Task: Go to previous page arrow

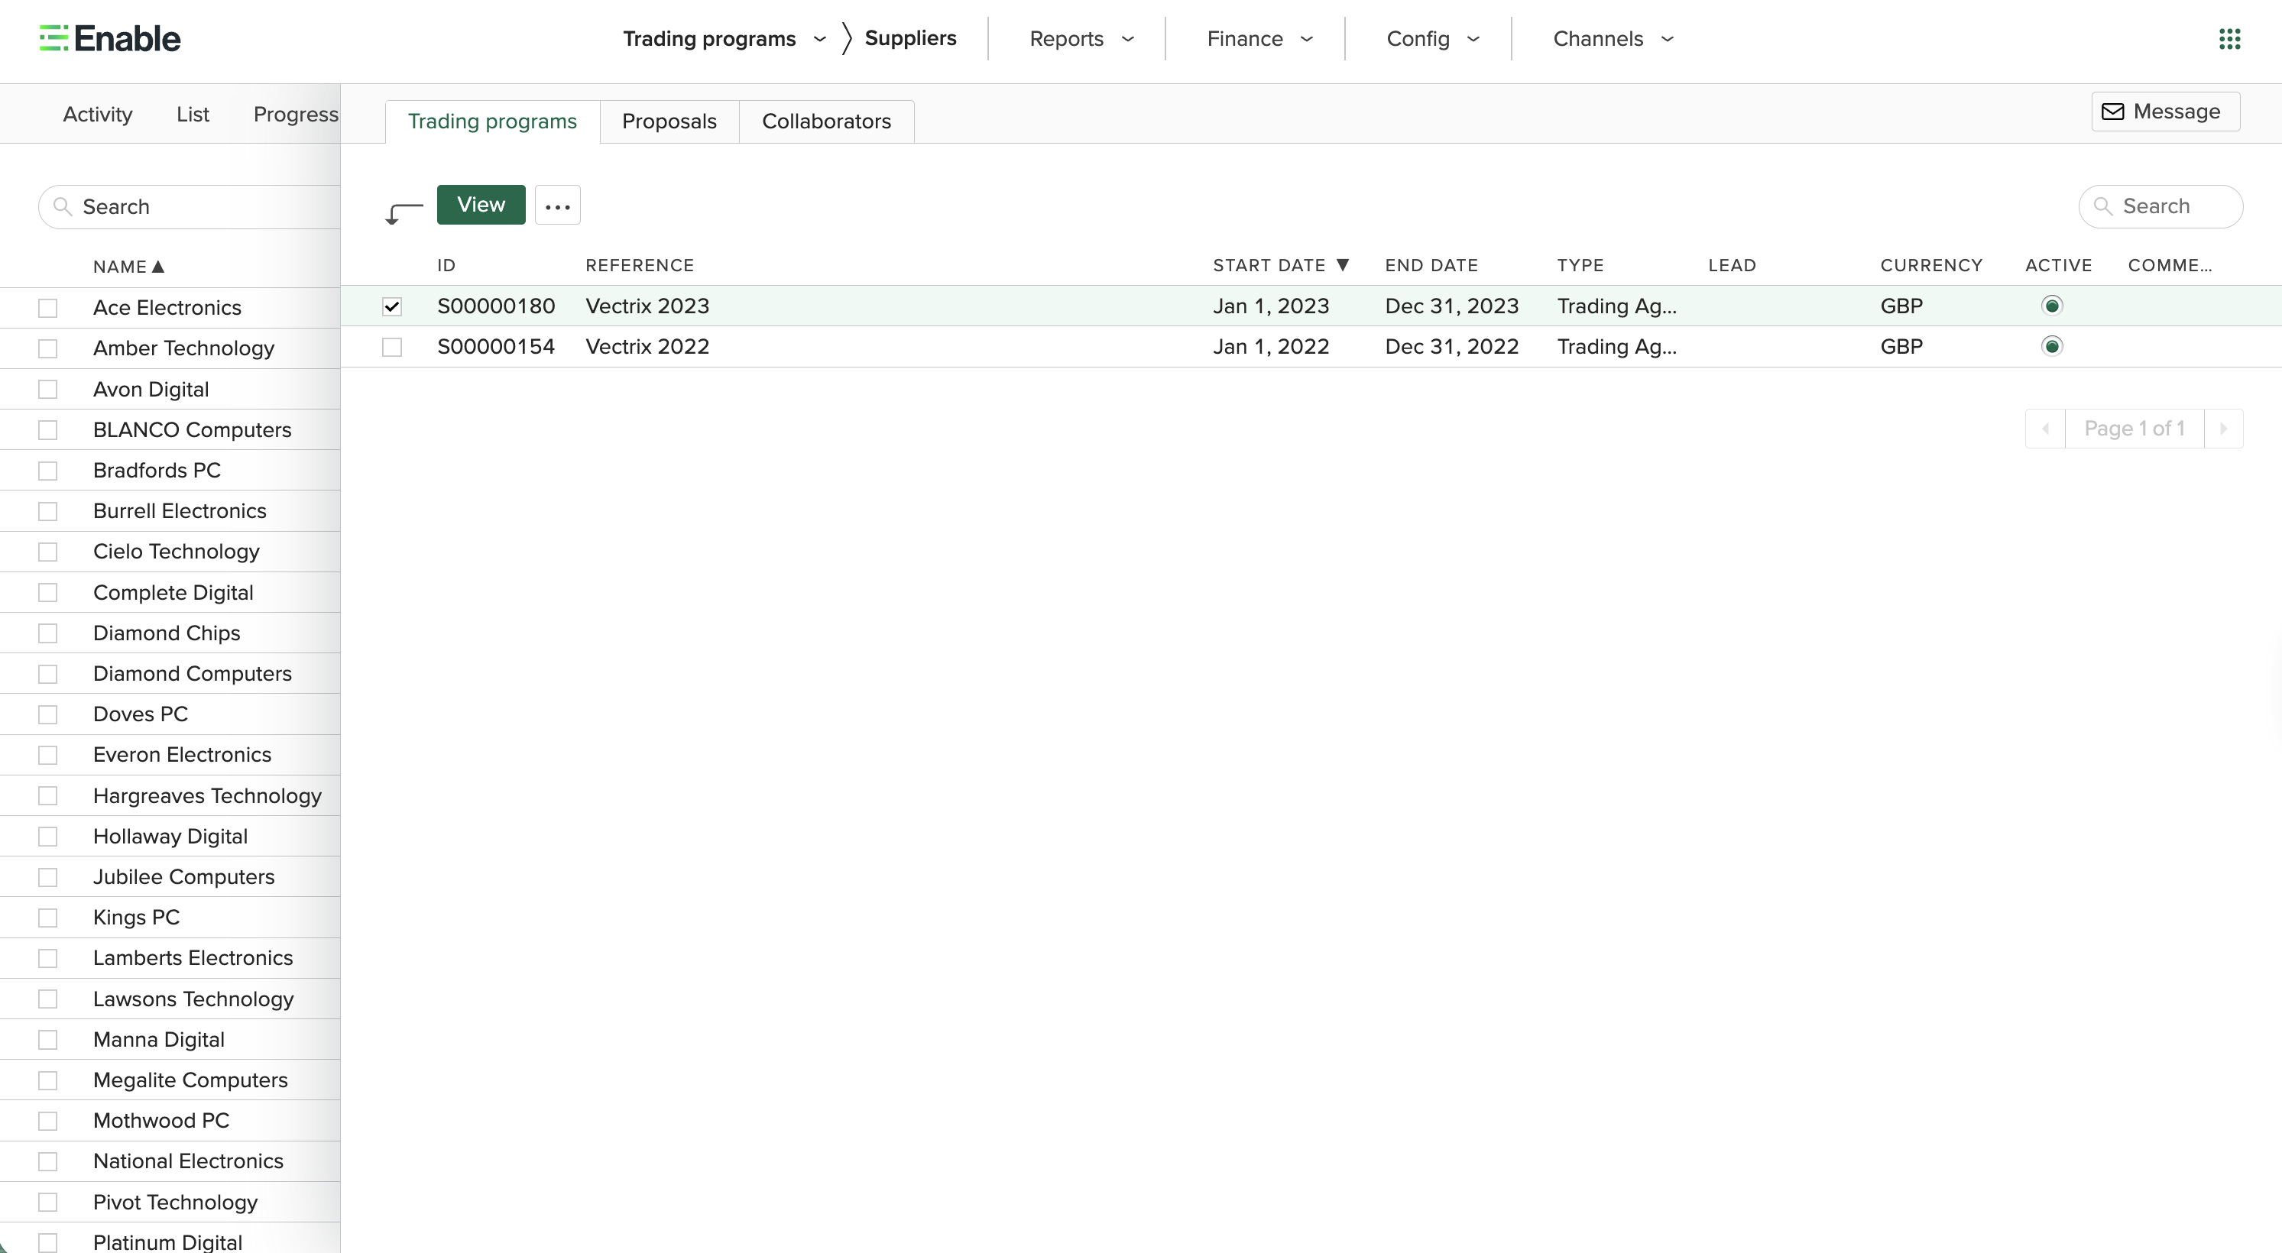Action: (x=2046, y=429)
